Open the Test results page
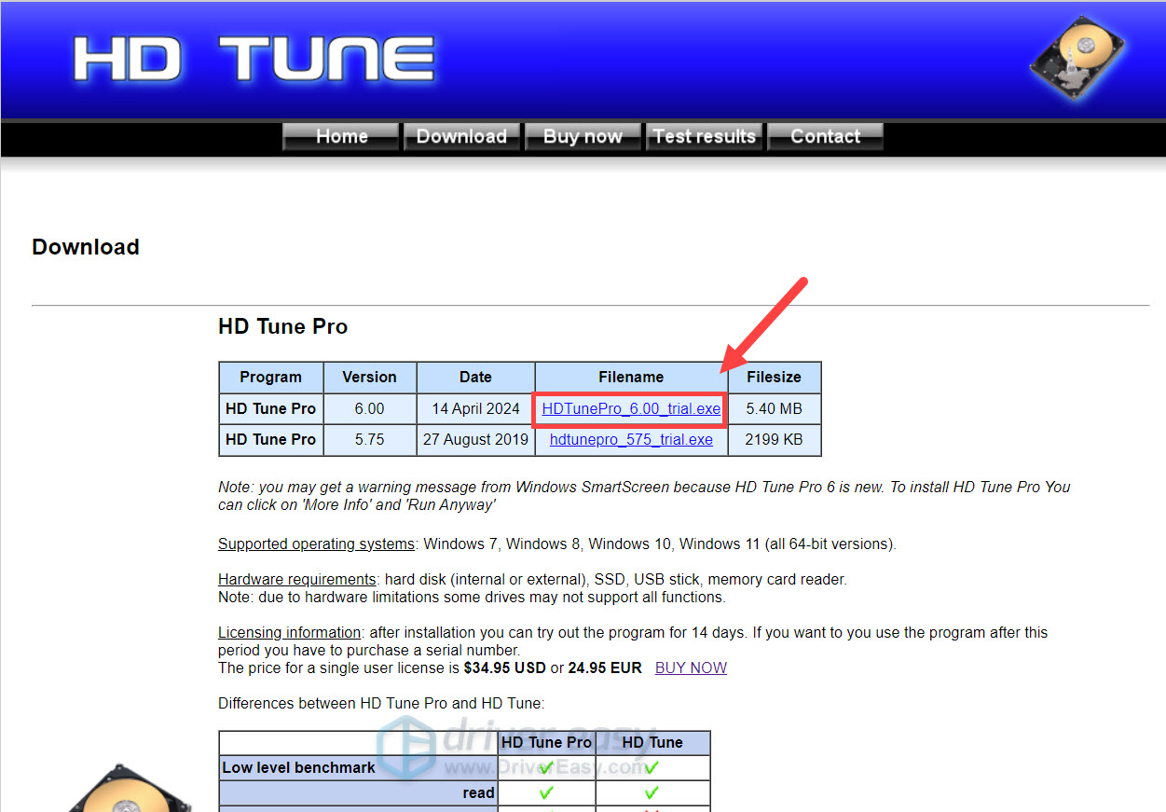The height and width of the screenshot is (812, 1166). pos(704,136)
